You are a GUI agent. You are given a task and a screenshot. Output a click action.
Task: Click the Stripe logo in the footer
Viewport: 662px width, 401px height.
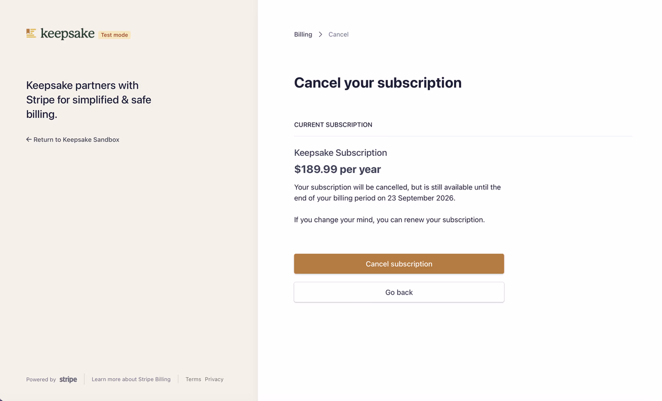point(68,380)
